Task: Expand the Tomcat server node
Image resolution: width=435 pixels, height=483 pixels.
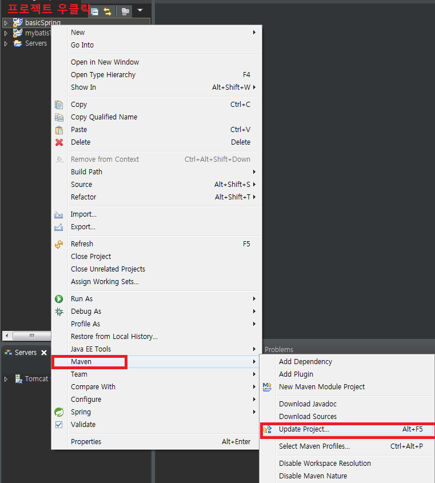Action: point(6,379)
